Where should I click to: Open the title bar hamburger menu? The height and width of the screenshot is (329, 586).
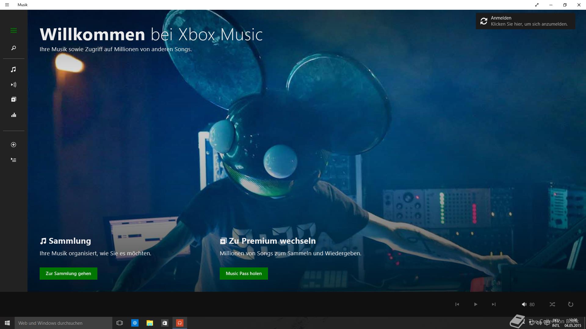[7, 5]
